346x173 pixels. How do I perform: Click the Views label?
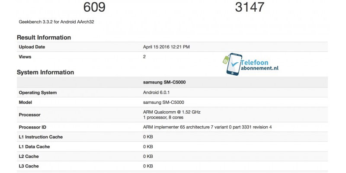pyautogui.click(x=25, y=57)
